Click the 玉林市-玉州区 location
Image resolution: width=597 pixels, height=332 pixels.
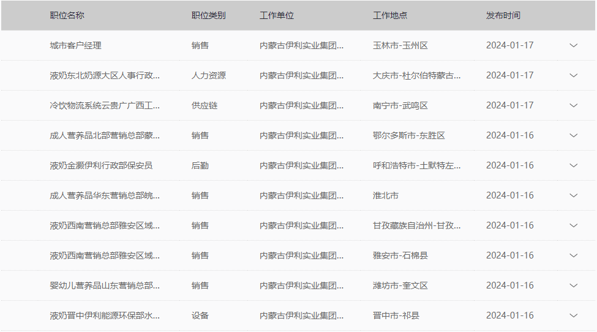point(400,46)
